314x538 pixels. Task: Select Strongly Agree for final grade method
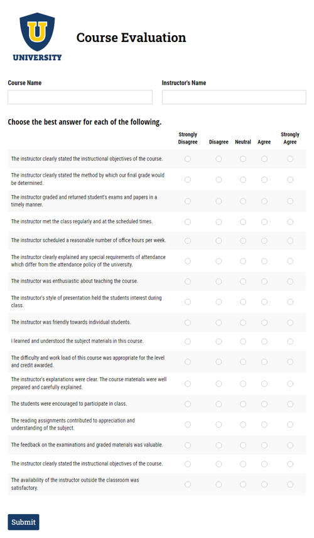click(x=290, y=179)
